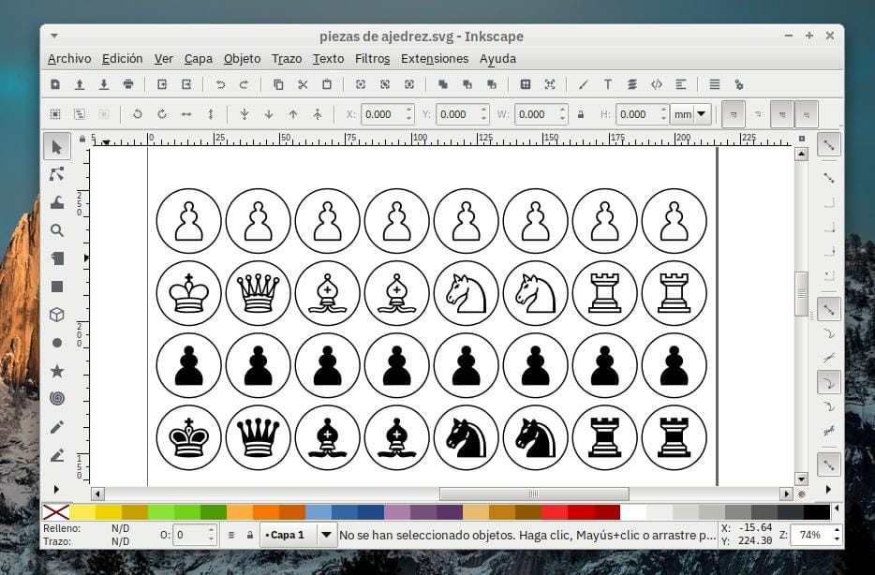Image resolution: width=875 pixels, height=575 pixels.
Task: Choose the spiral drawing tool
Action: [x=58, y=398]
